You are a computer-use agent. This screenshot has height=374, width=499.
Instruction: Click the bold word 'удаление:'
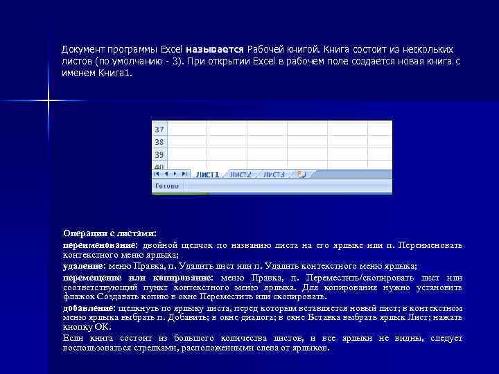(84, 266)
